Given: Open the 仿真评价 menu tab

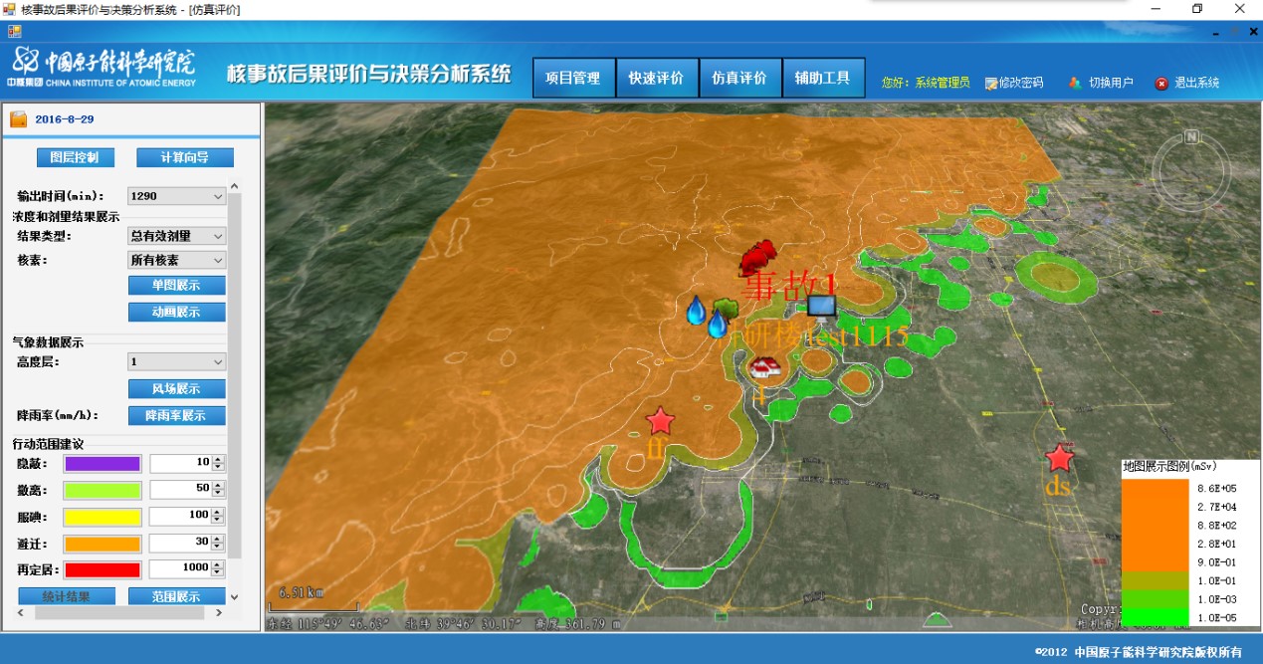Looking at the screenshot, I should coord(738,78).
